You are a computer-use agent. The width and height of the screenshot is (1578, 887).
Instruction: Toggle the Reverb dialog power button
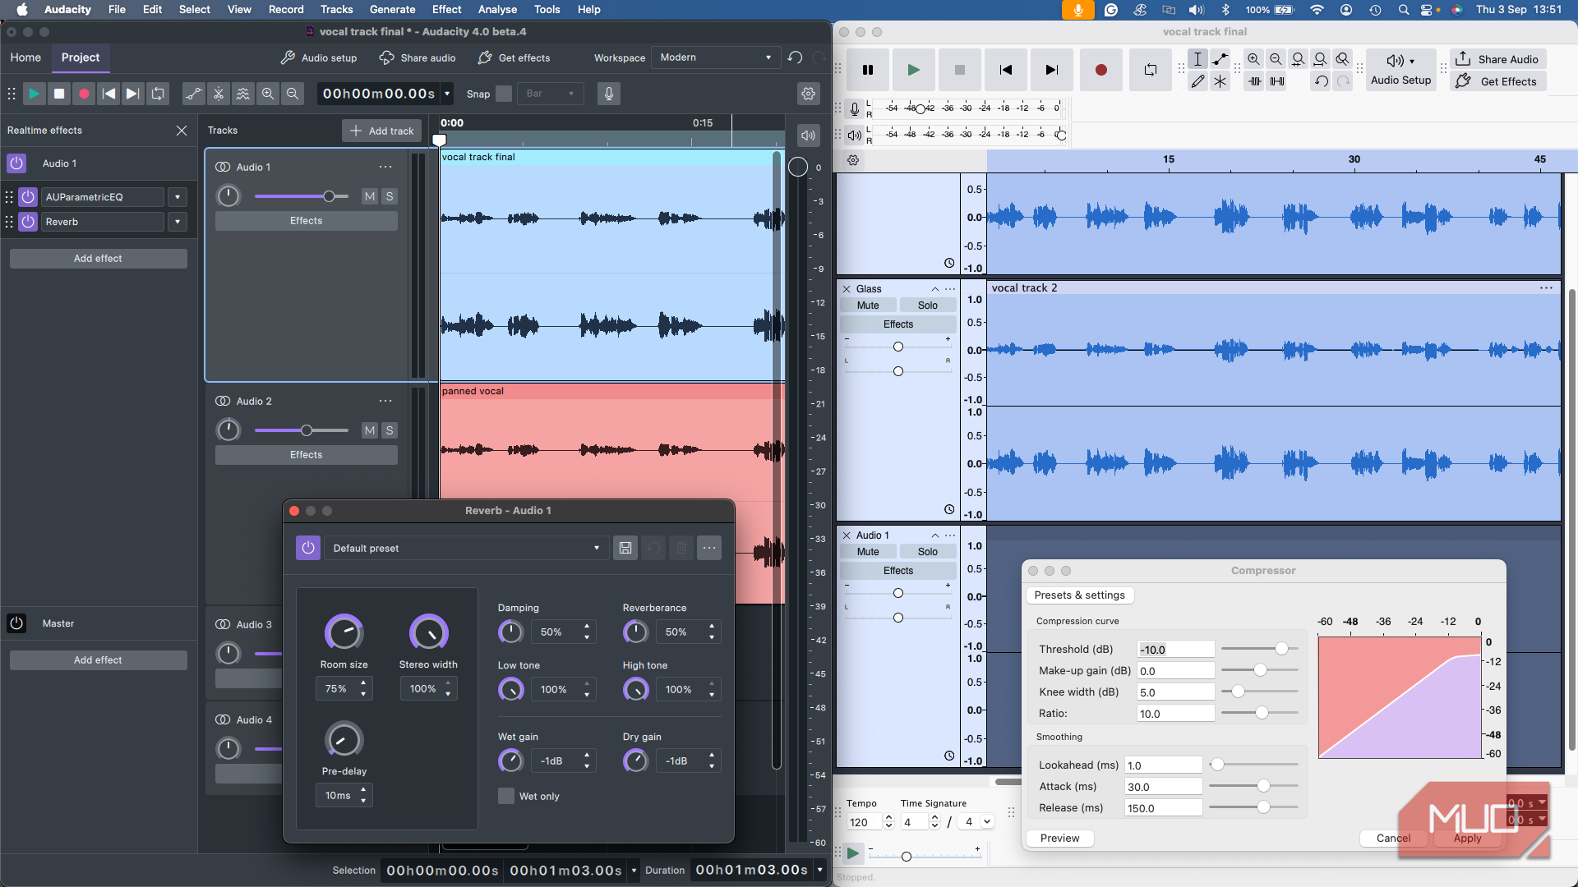coord(308,548)
